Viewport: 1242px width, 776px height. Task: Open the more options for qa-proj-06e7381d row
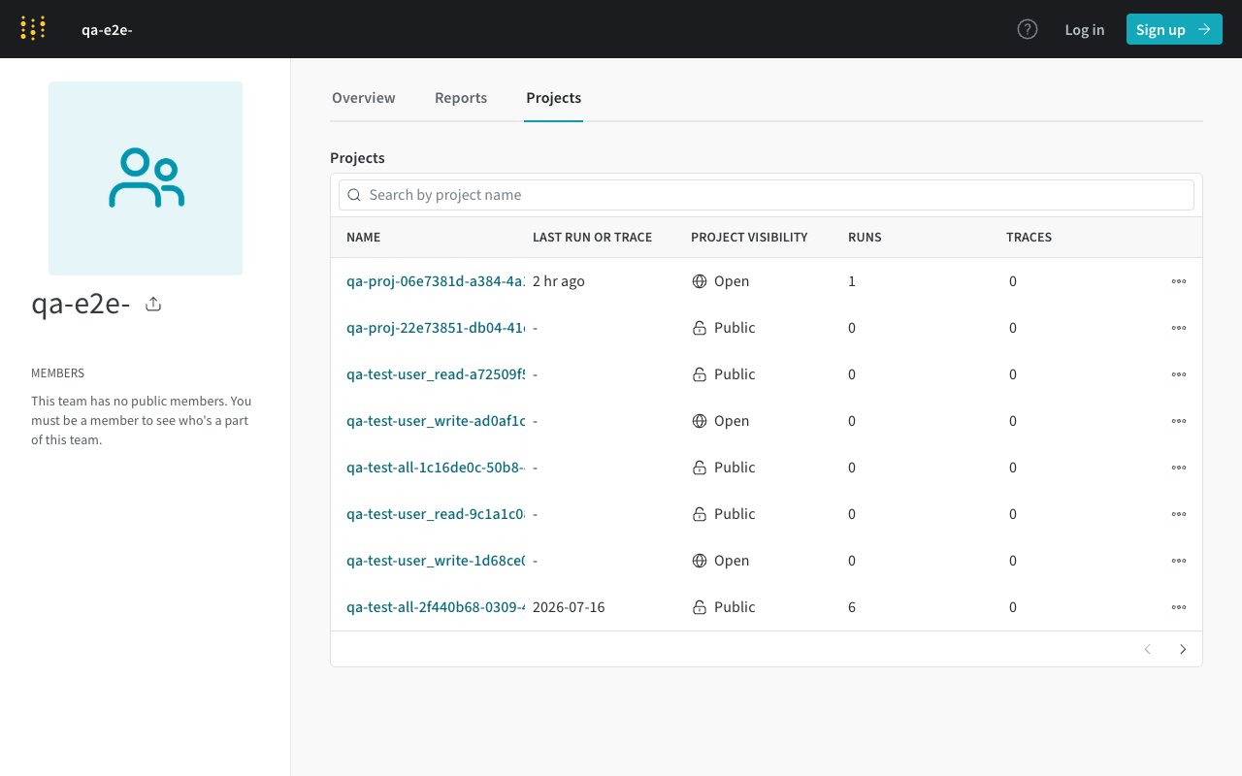tap(1179, 281)
